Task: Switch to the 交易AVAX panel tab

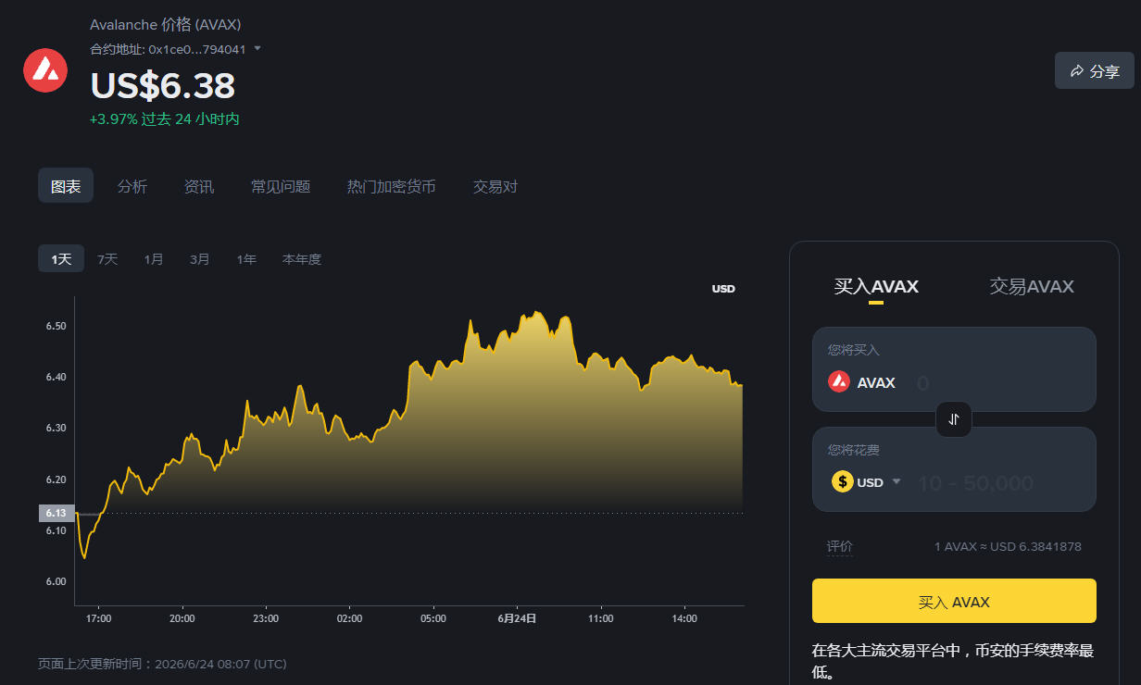Action: pyautogui.click(x=1032, y=287)
